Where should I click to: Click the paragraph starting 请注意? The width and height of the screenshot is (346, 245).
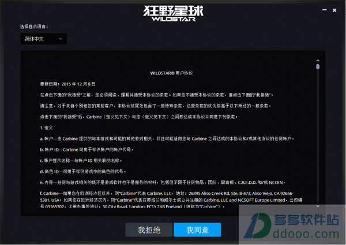coord(156,106)
